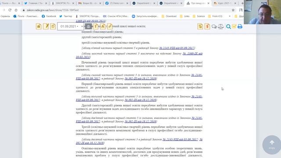Expand the Download bookmarks folder
The width and height of the screenshot is (281, 158).
coord(169,16)
